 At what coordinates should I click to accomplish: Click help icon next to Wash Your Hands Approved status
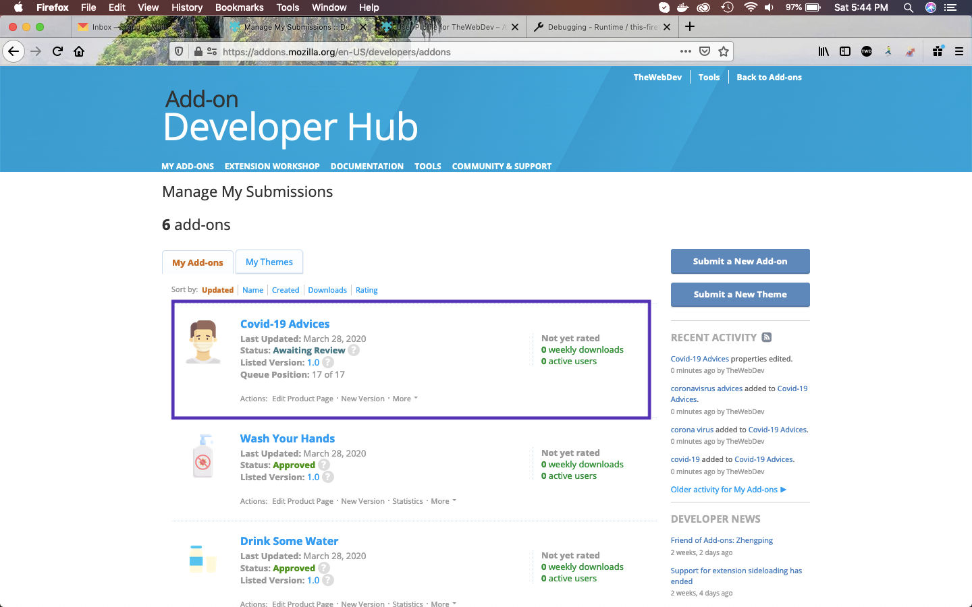pyautogui.click(x=324, y=465)
